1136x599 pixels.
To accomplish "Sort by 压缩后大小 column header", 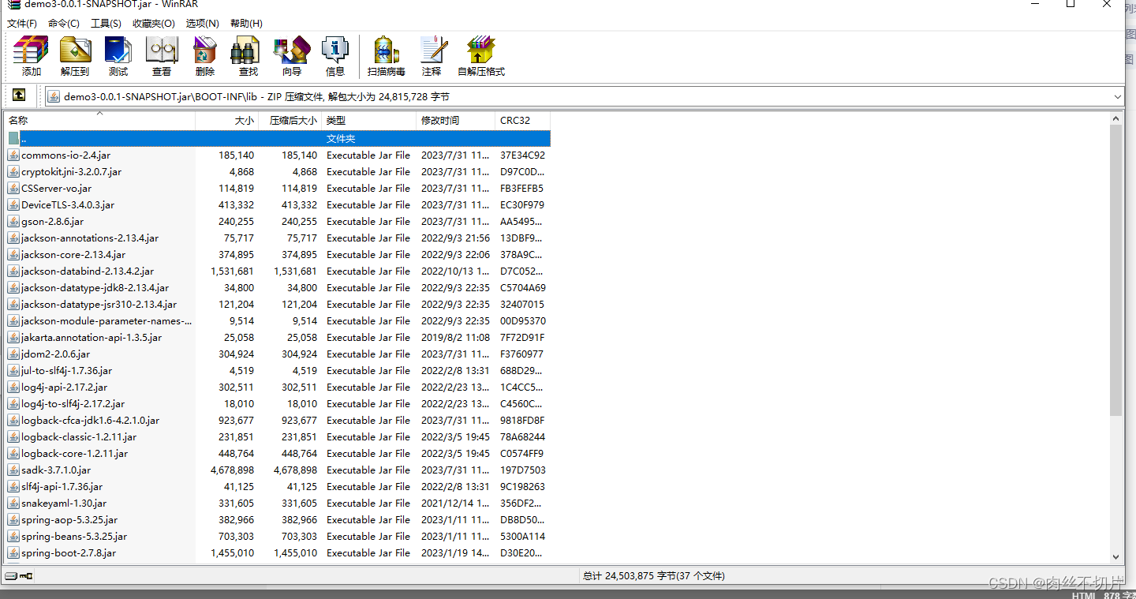I will [290, 121].
